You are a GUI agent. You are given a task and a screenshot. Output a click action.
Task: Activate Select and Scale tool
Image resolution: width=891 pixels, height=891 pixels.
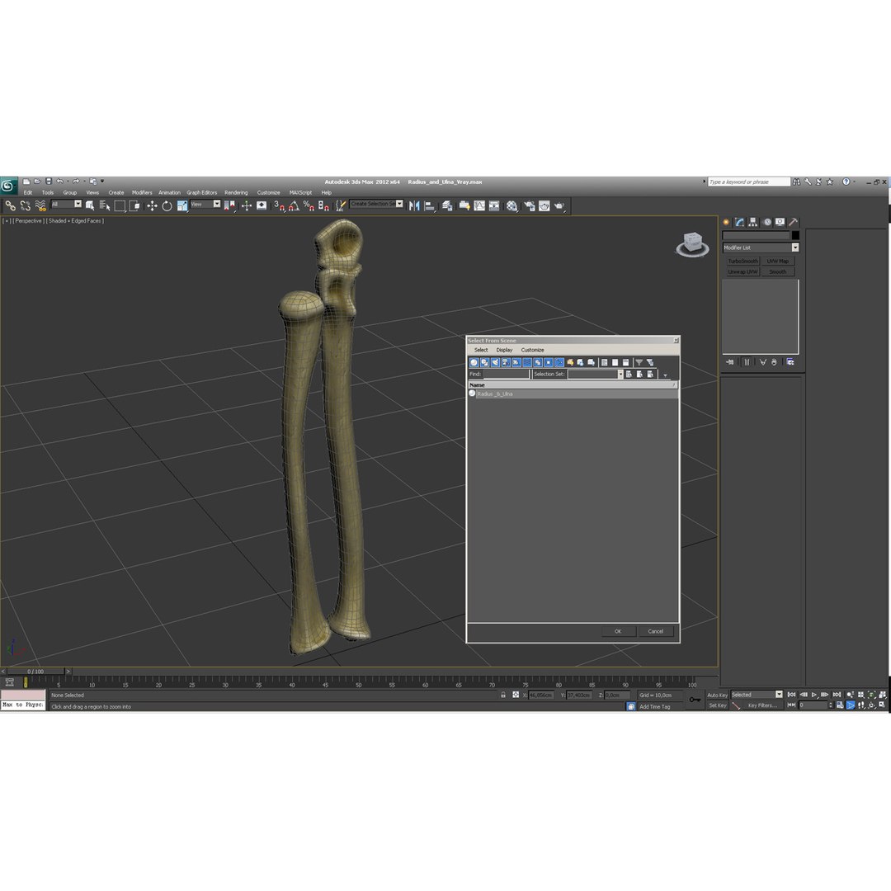(x=181, y=205)
